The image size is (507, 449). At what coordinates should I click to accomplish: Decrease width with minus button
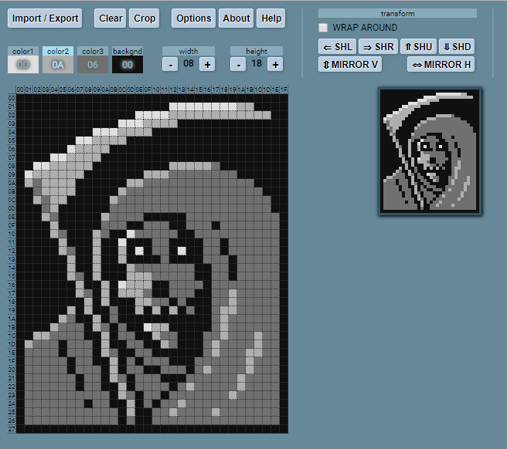[x=171, y=64]
